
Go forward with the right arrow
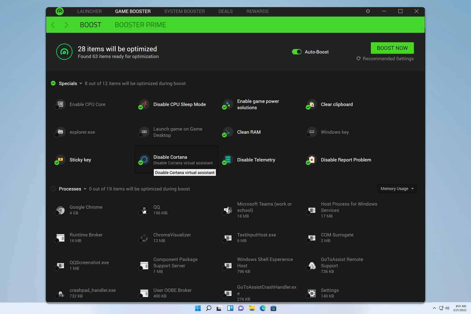pyautogui.click(x=66, y=25)
